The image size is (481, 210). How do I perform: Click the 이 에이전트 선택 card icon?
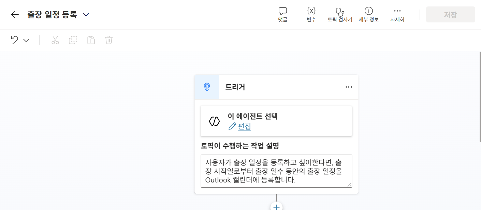(x=214, y=121)
